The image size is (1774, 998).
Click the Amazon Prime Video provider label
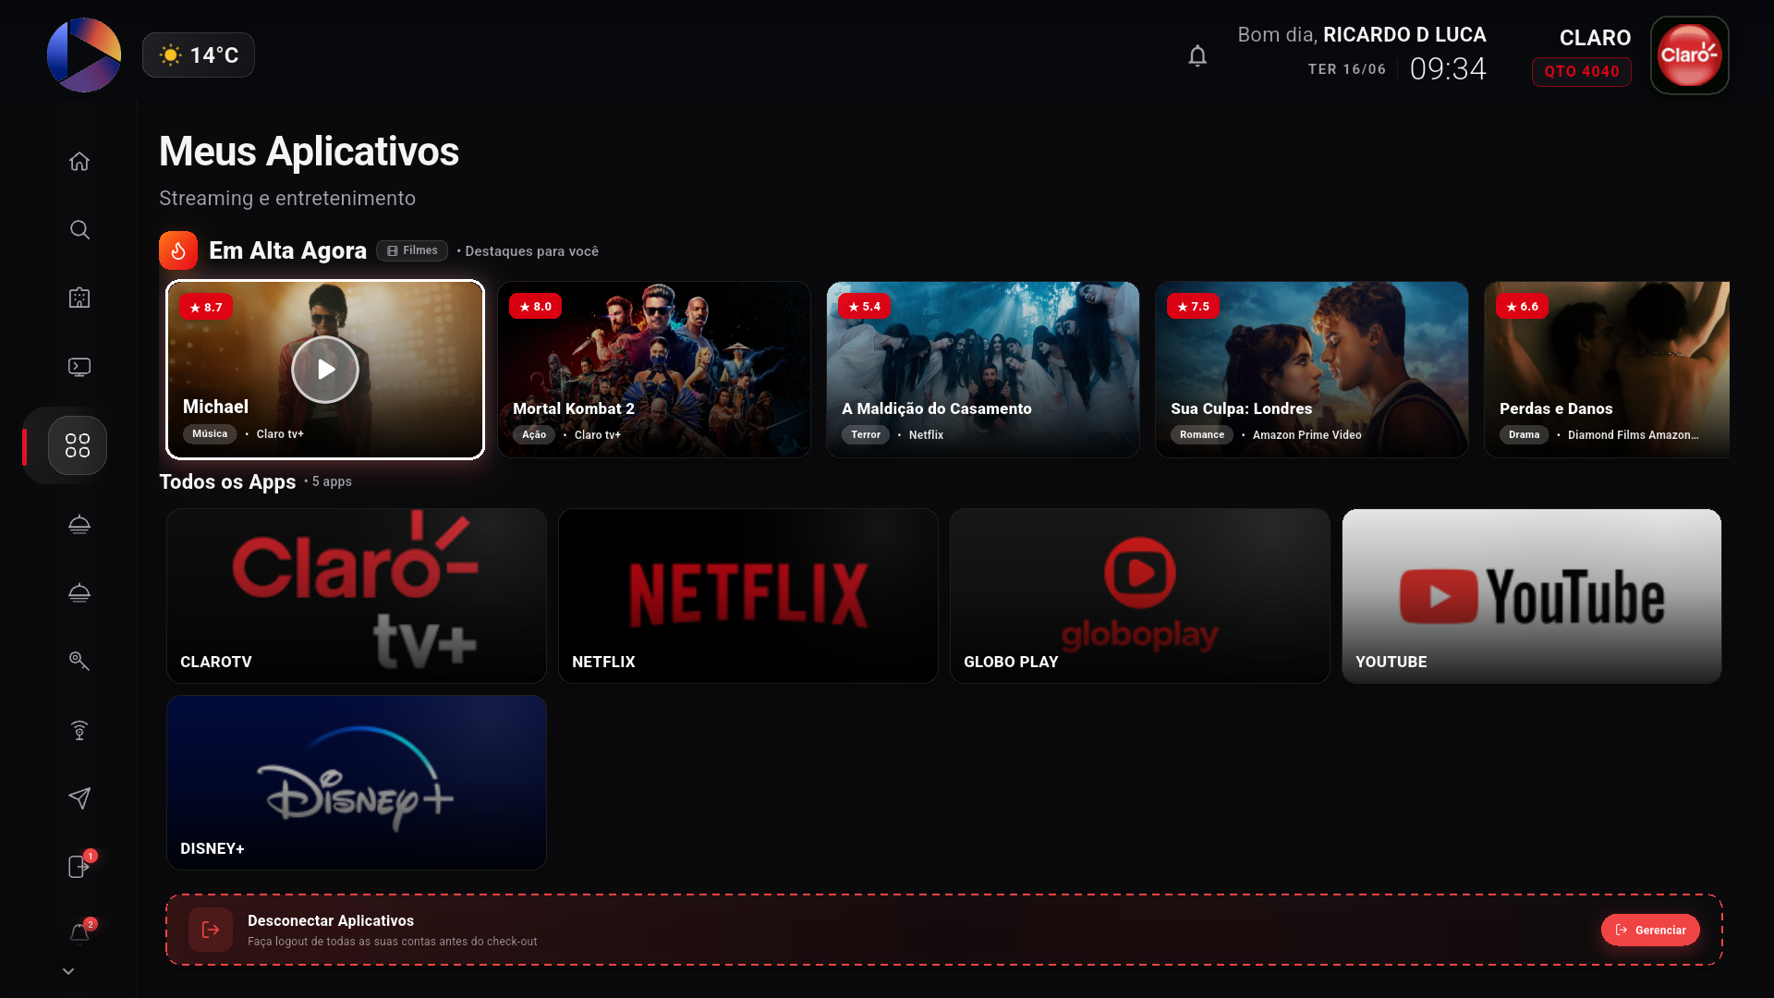click(1307, 435)
